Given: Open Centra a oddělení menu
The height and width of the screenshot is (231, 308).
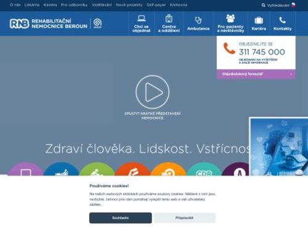Looking at the screenshot, I should click(169, 23).
